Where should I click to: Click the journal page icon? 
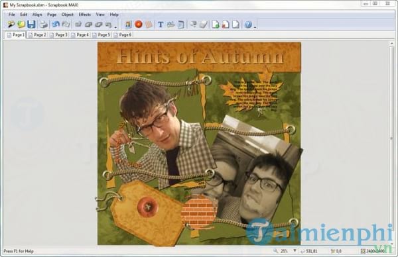[x=180, y=25]
